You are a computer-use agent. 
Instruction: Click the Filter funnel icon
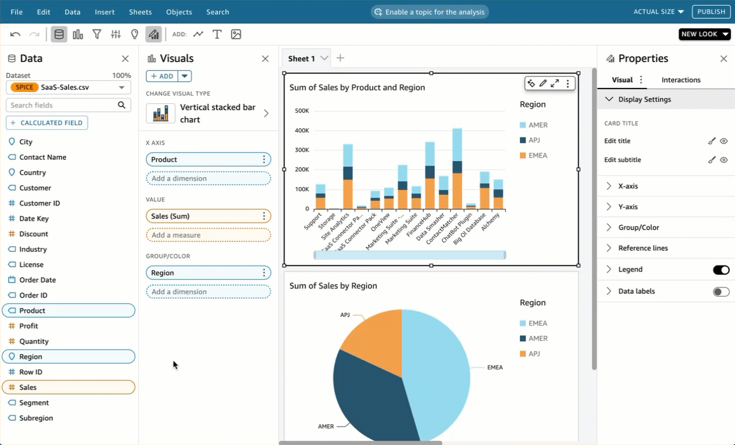97,34
